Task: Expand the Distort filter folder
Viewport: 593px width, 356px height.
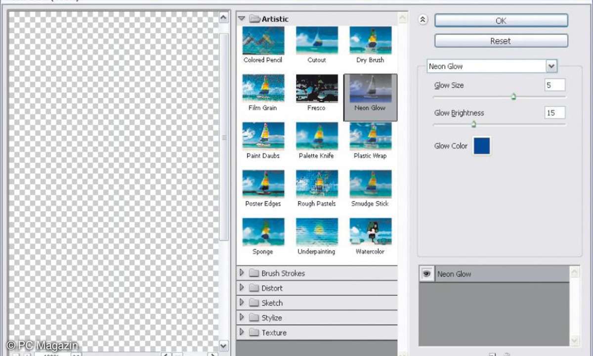Action: [x=242, y=288]
